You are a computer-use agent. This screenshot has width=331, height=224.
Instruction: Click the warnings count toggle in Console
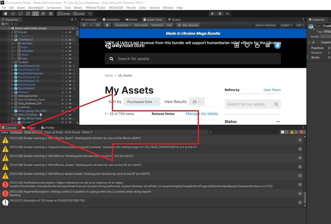coord(294,132)
